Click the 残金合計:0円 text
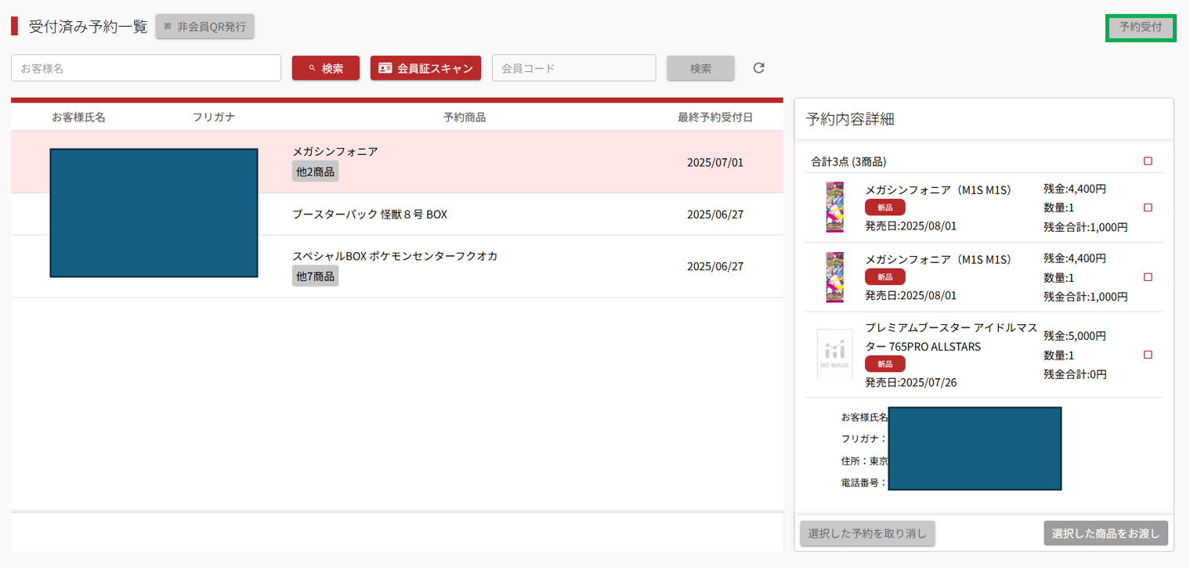1190x570 pixels. click(1075, 374)
